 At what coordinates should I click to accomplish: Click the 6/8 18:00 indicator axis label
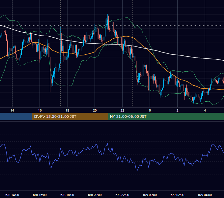67,195
